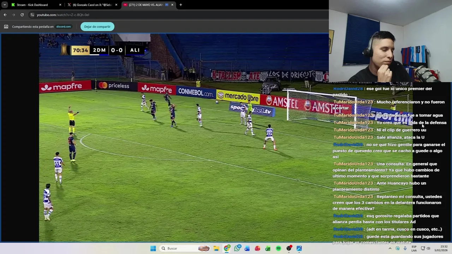Open OBS Studio from the taskbar

[x=289, y=248]
